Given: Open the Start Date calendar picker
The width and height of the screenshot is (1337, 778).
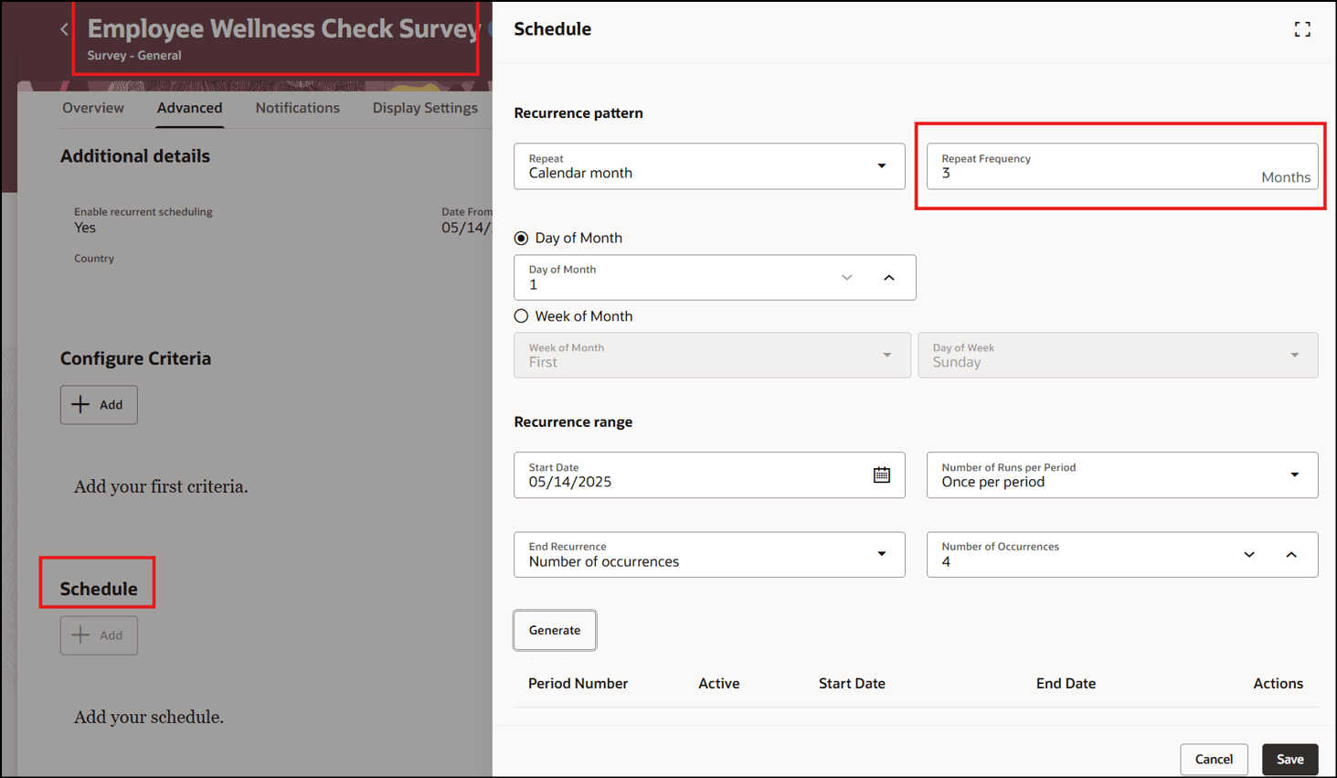Looking at the screenshot, I should tap(881, 474).
